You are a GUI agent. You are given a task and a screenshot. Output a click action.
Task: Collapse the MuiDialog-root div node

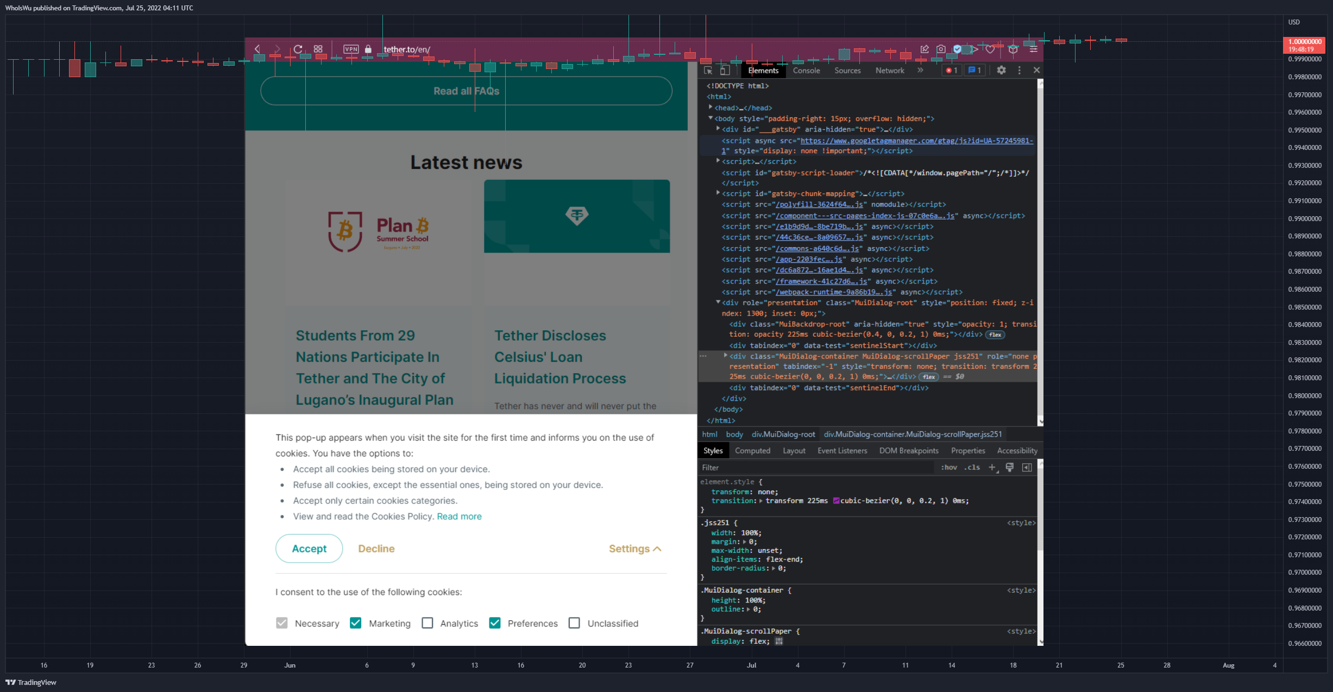[718, 302]
